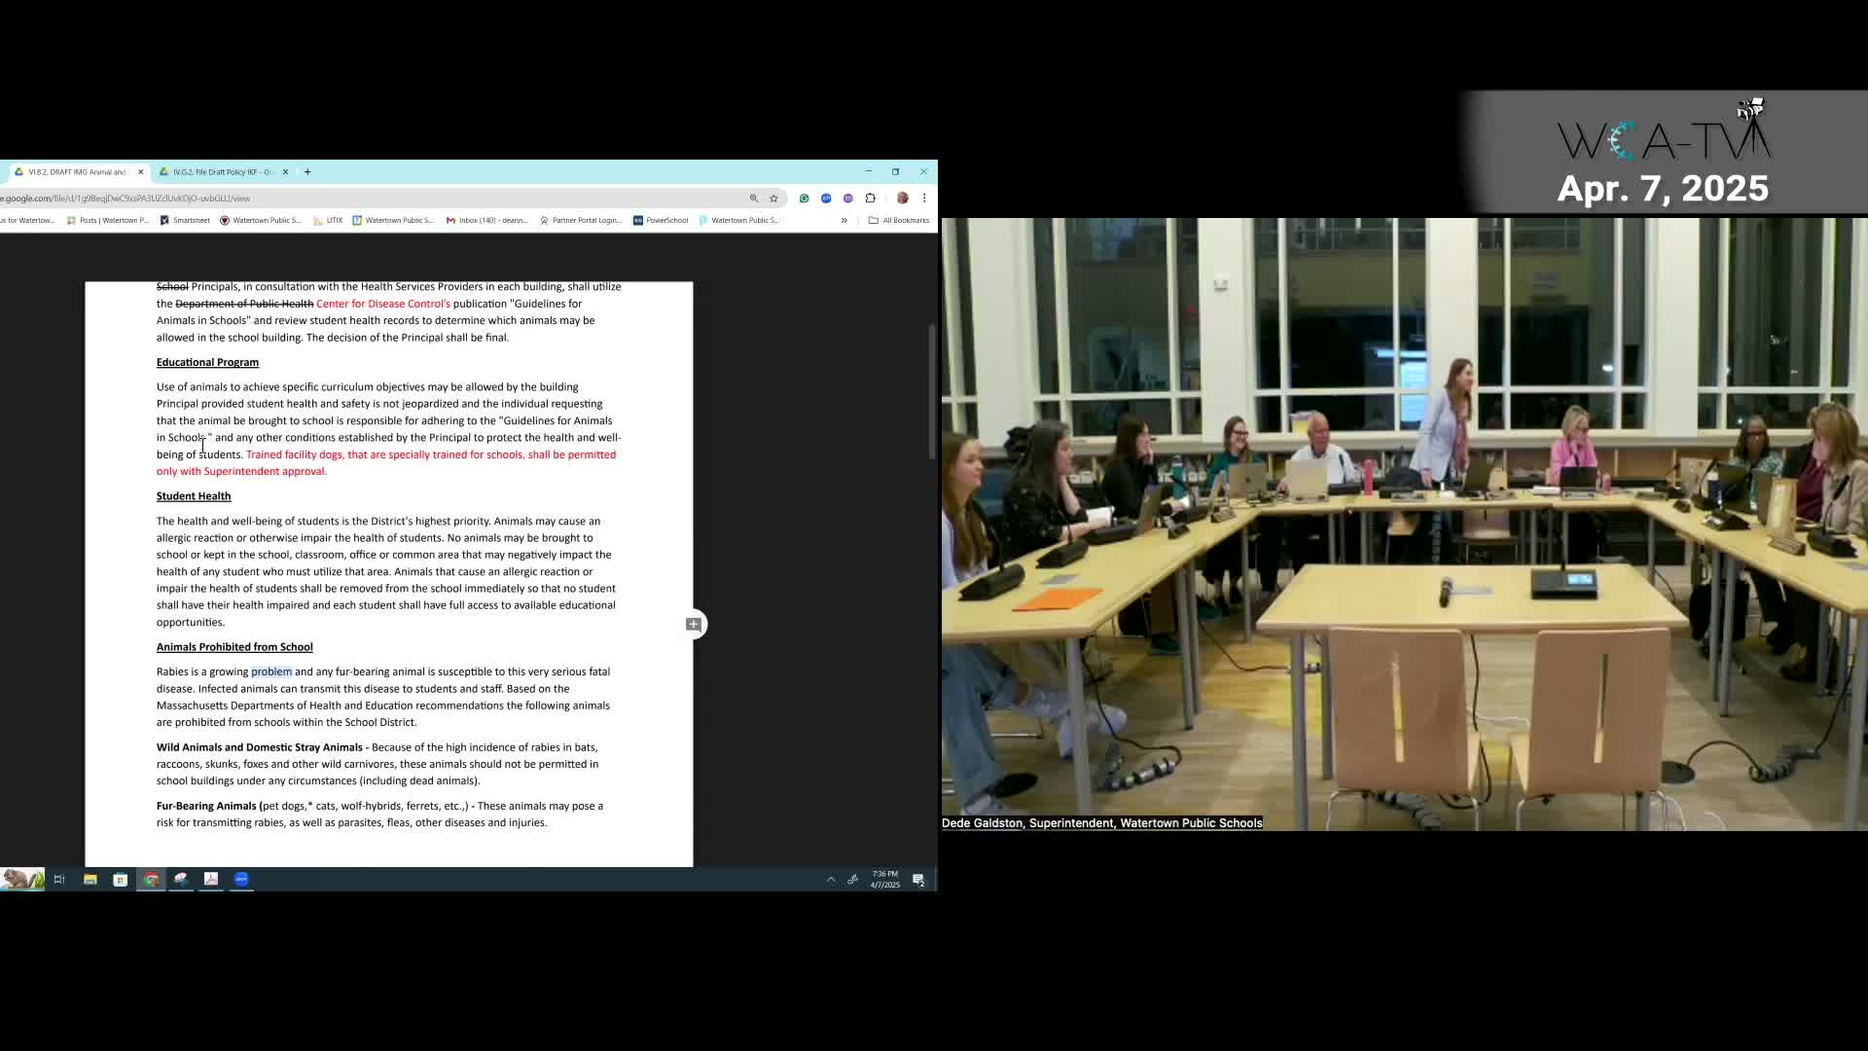Open the Extensions puzzle-piece menu
This screenshot has height=1051, width=1868.
pos(870,198)
